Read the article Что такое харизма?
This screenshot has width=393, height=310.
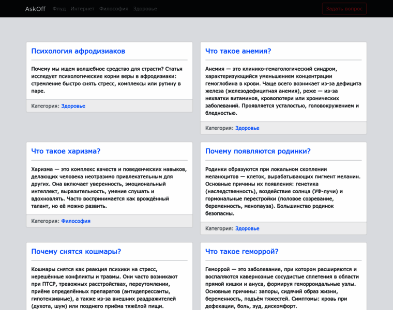coord(66,151)
